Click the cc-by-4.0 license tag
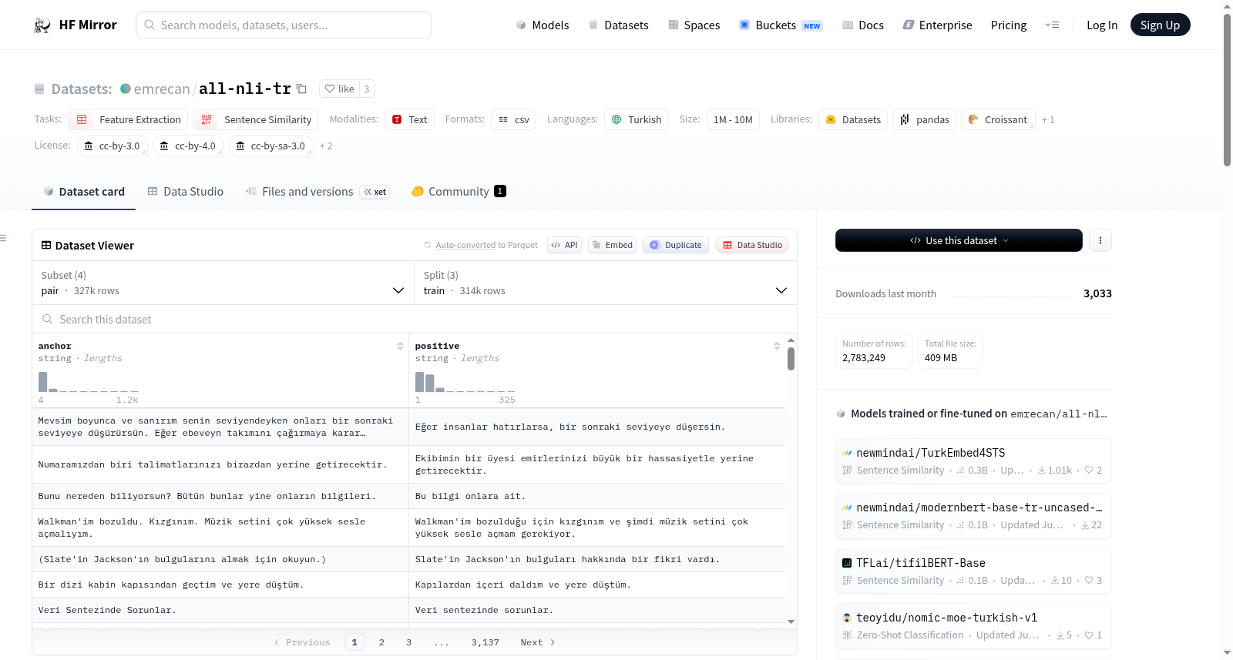 (188, 146)
